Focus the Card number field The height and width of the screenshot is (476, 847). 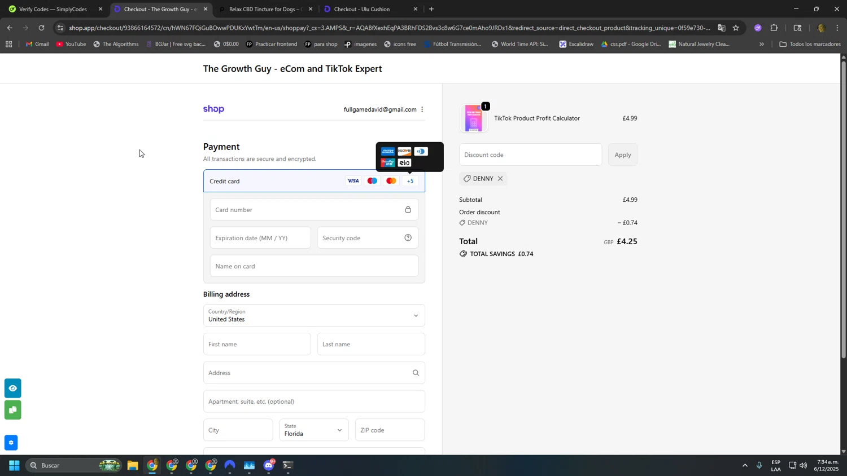(314, 210)
